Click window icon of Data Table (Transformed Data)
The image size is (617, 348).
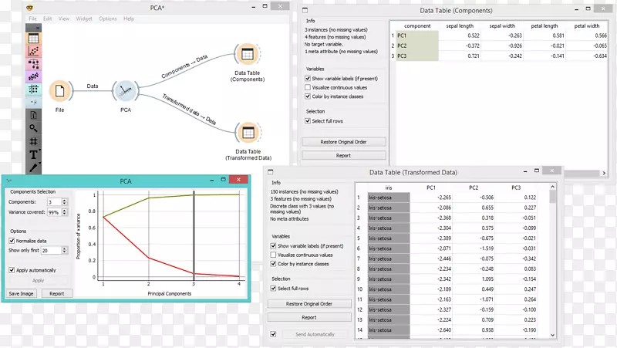(x=271, y=172)
